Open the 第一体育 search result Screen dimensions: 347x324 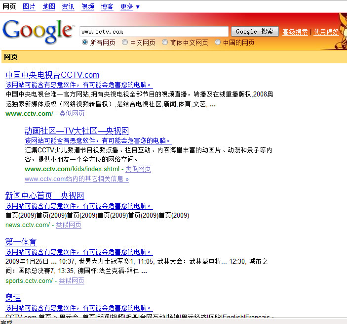point(21,242)
